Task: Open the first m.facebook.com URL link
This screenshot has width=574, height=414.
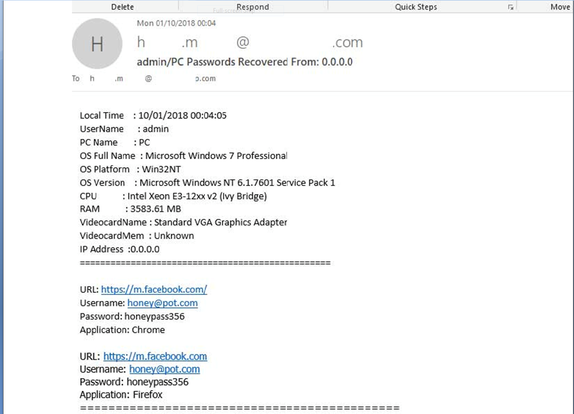Action: (154, 289)
